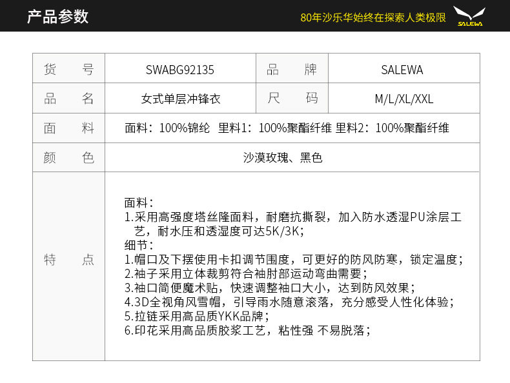Click the 品名 label cell

click(x=68, y=98)
